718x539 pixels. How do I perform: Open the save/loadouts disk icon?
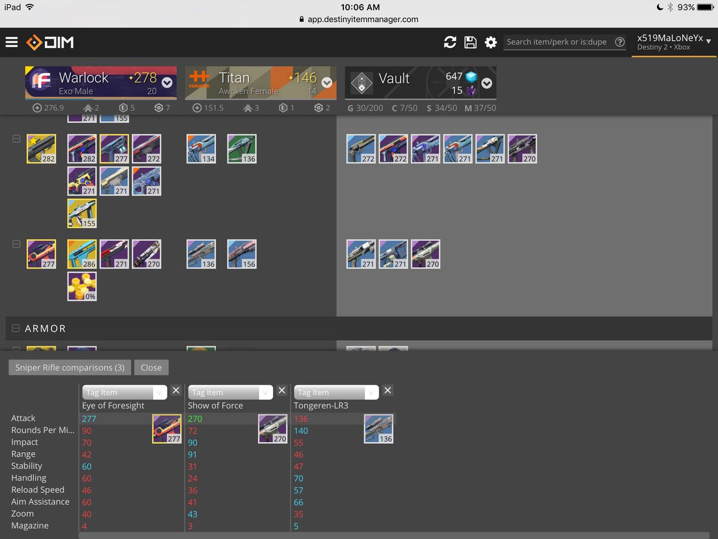[x=470, y=42]
